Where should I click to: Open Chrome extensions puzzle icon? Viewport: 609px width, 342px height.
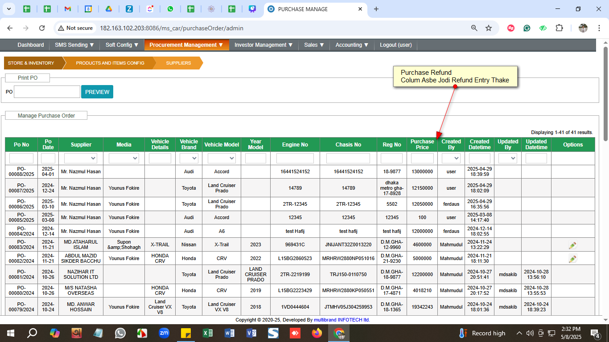(x=559, y=28)
